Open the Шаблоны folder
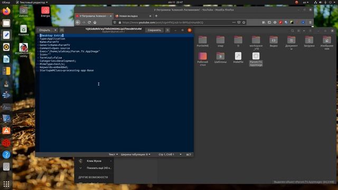Image resolution: width=338 pixels, height=190 pixels. pos(220,58)
